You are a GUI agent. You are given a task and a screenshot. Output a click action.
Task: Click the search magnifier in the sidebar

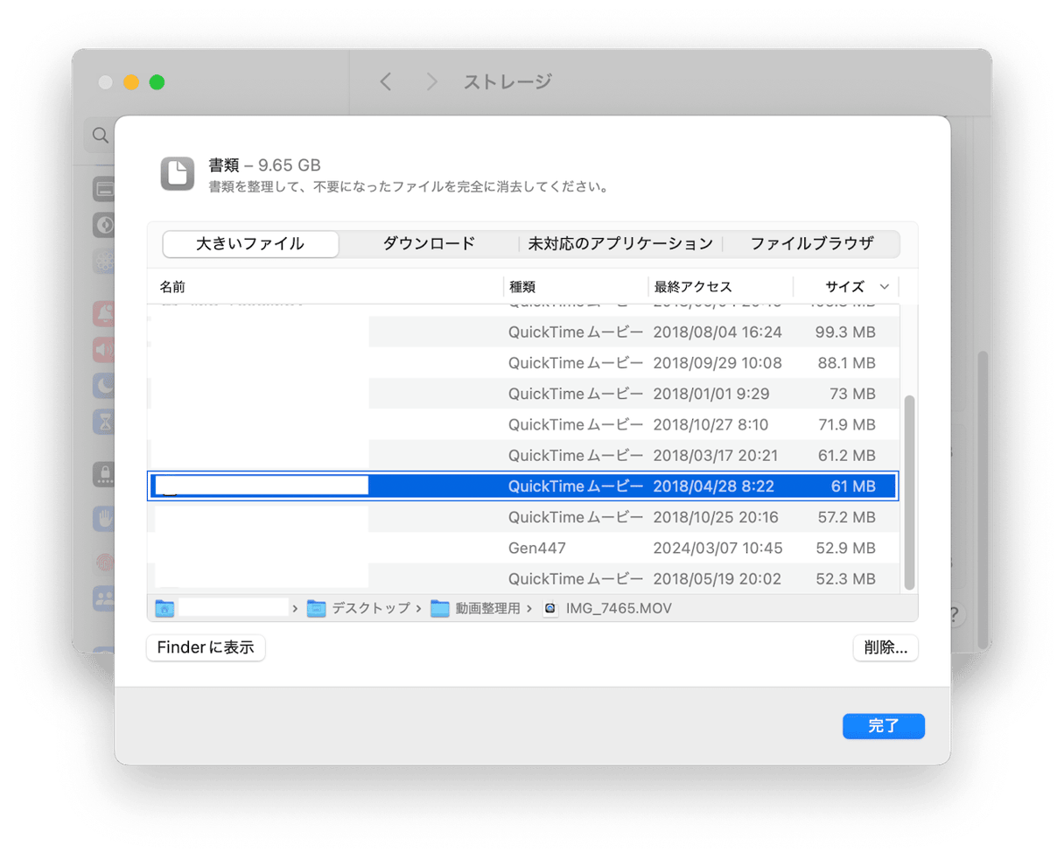click(x=100, y=135)
